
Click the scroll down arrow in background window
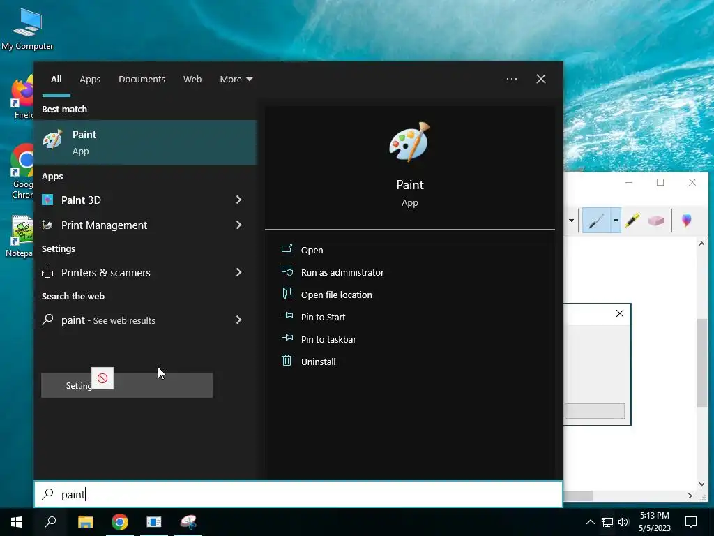(701, 484)
